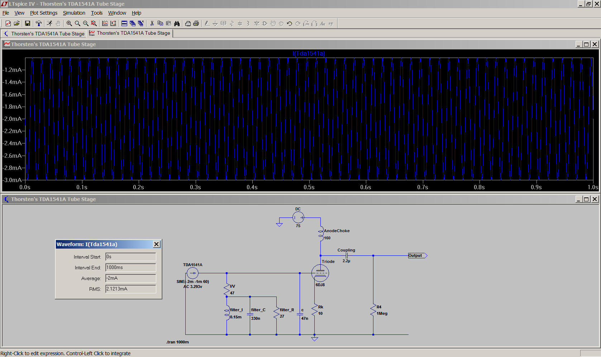Select the Move hand tool

[x=273, y=24]
